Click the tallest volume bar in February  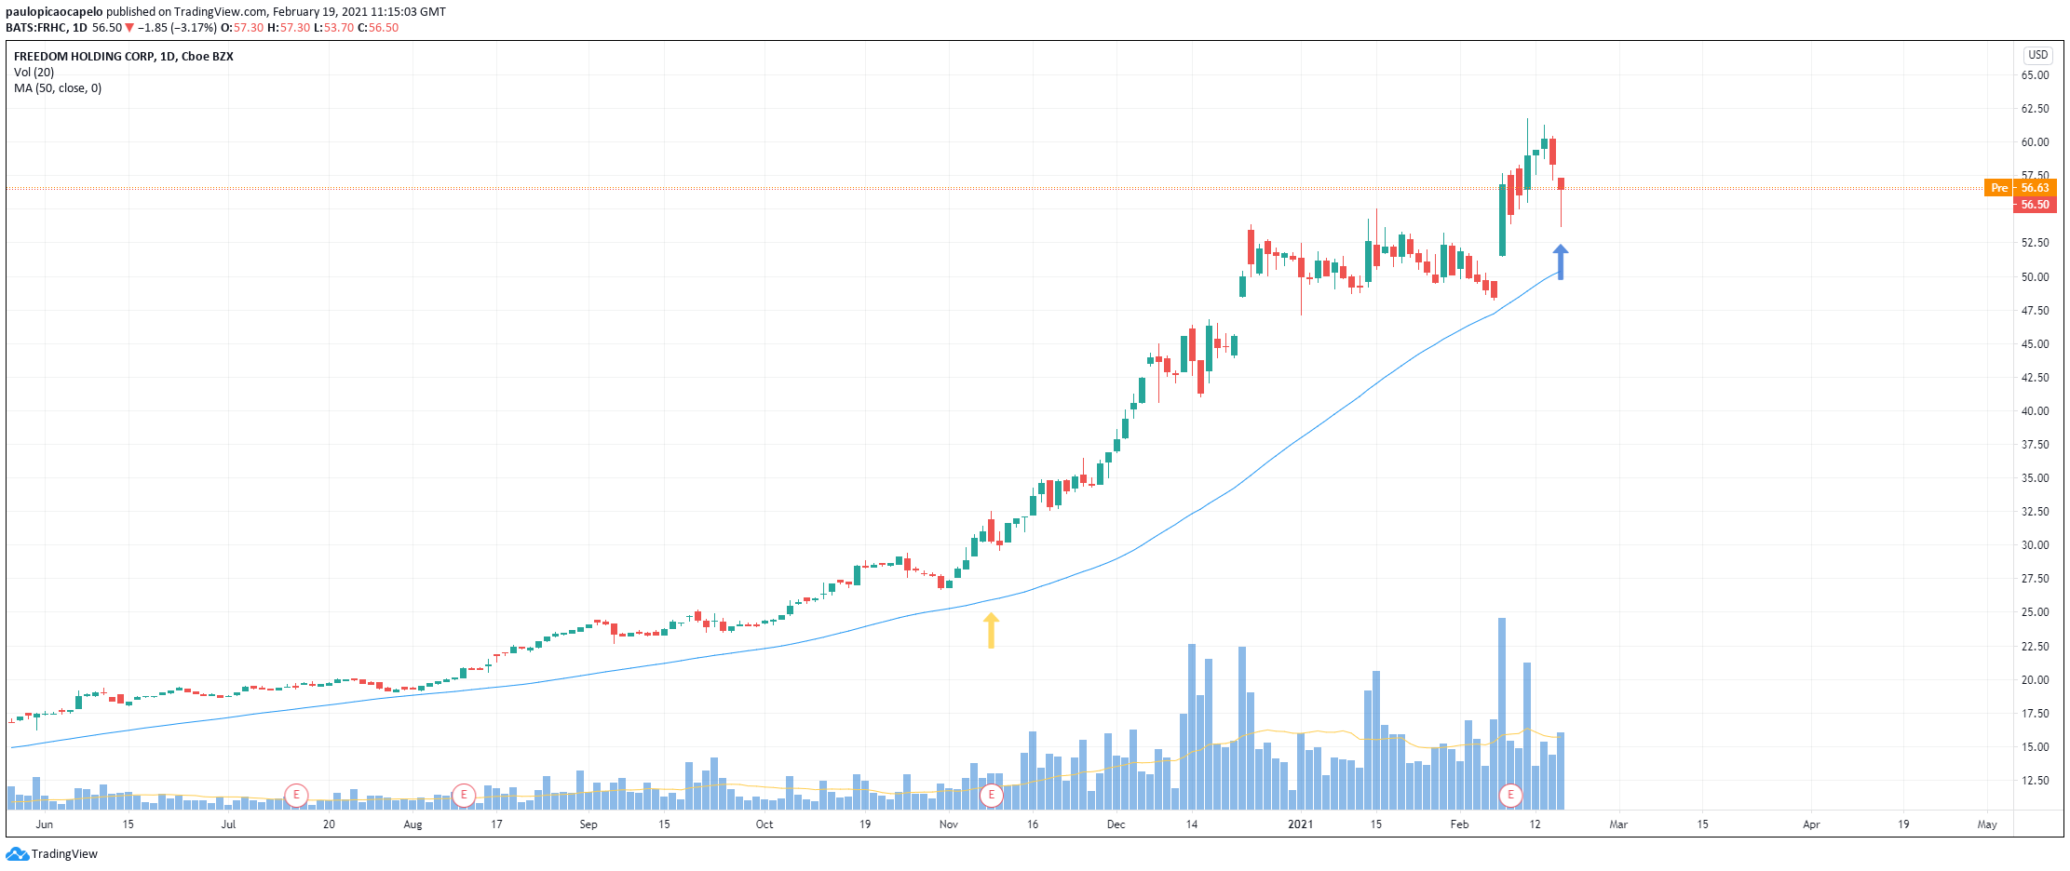click(1502, 714)
